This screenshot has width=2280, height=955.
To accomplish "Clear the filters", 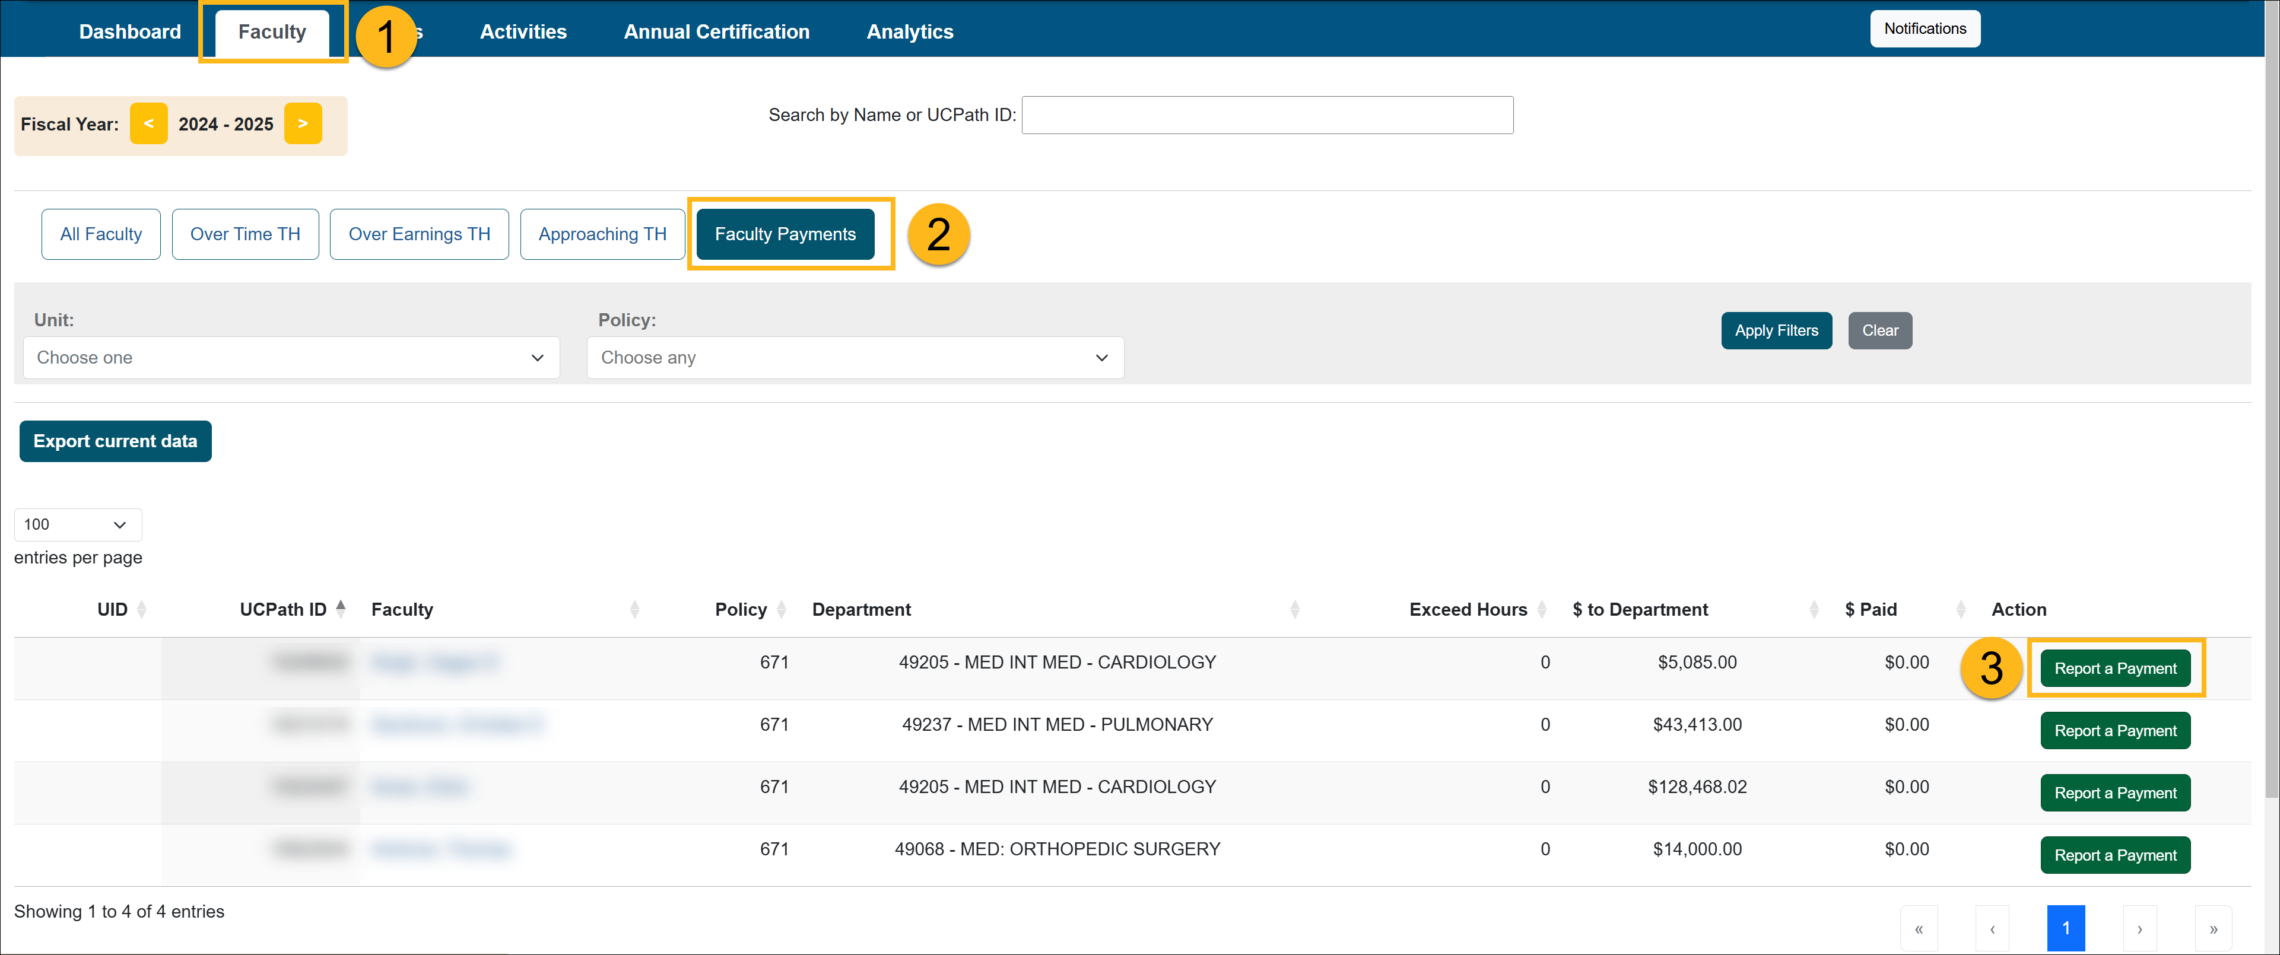I will pos(1880,331).
